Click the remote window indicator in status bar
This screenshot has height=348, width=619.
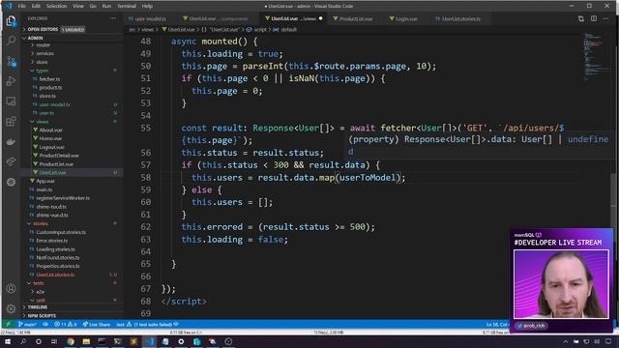pos(8,325)
